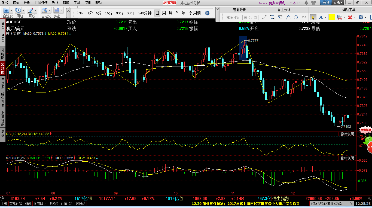
Task: Close the period toolbar with X
Action: coord(69,10)
